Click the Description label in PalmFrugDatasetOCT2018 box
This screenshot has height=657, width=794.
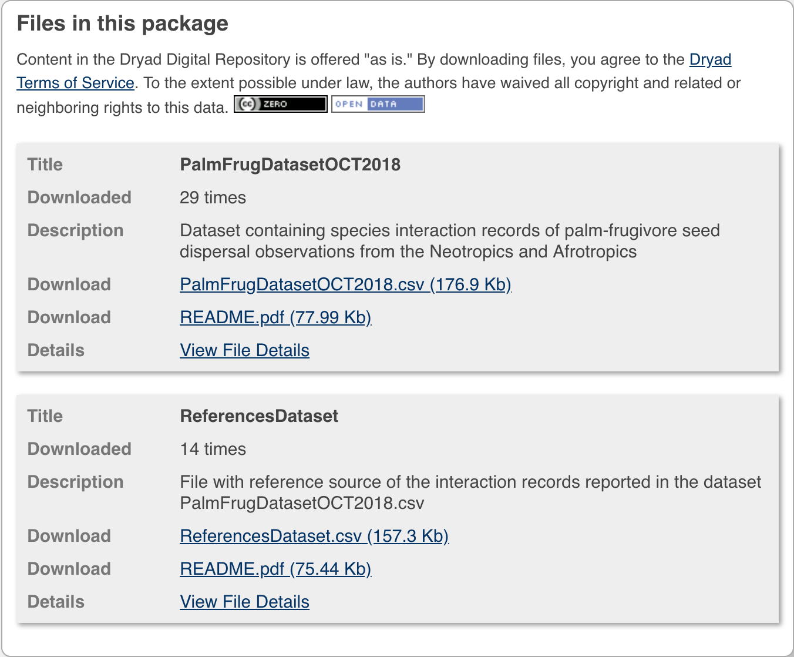[x=75, y=230]
